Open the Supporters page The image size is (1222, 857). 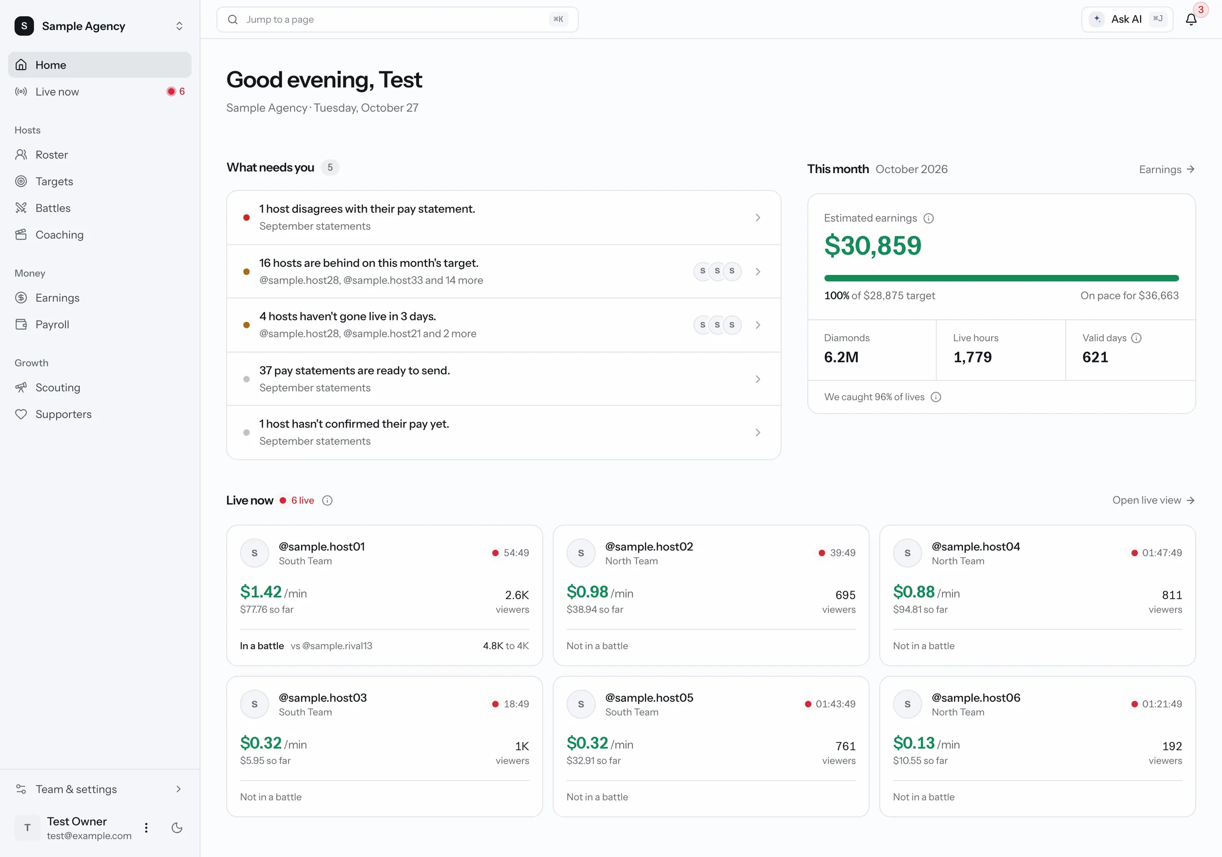tap(99, 414)
